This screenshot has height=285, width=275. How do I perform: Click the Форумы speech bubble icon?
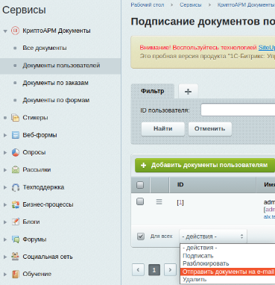(16, 239)
